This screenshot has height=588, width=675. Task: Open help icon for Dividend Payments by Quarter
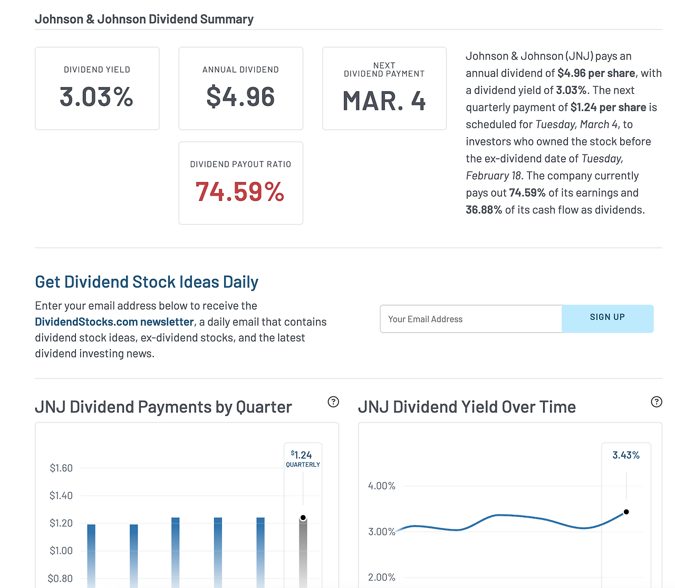point(333,402)
